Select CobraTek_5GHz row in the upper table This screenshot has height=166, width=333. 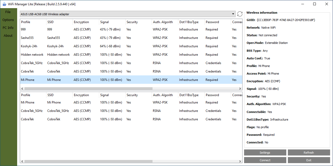(x=131, y=63)
